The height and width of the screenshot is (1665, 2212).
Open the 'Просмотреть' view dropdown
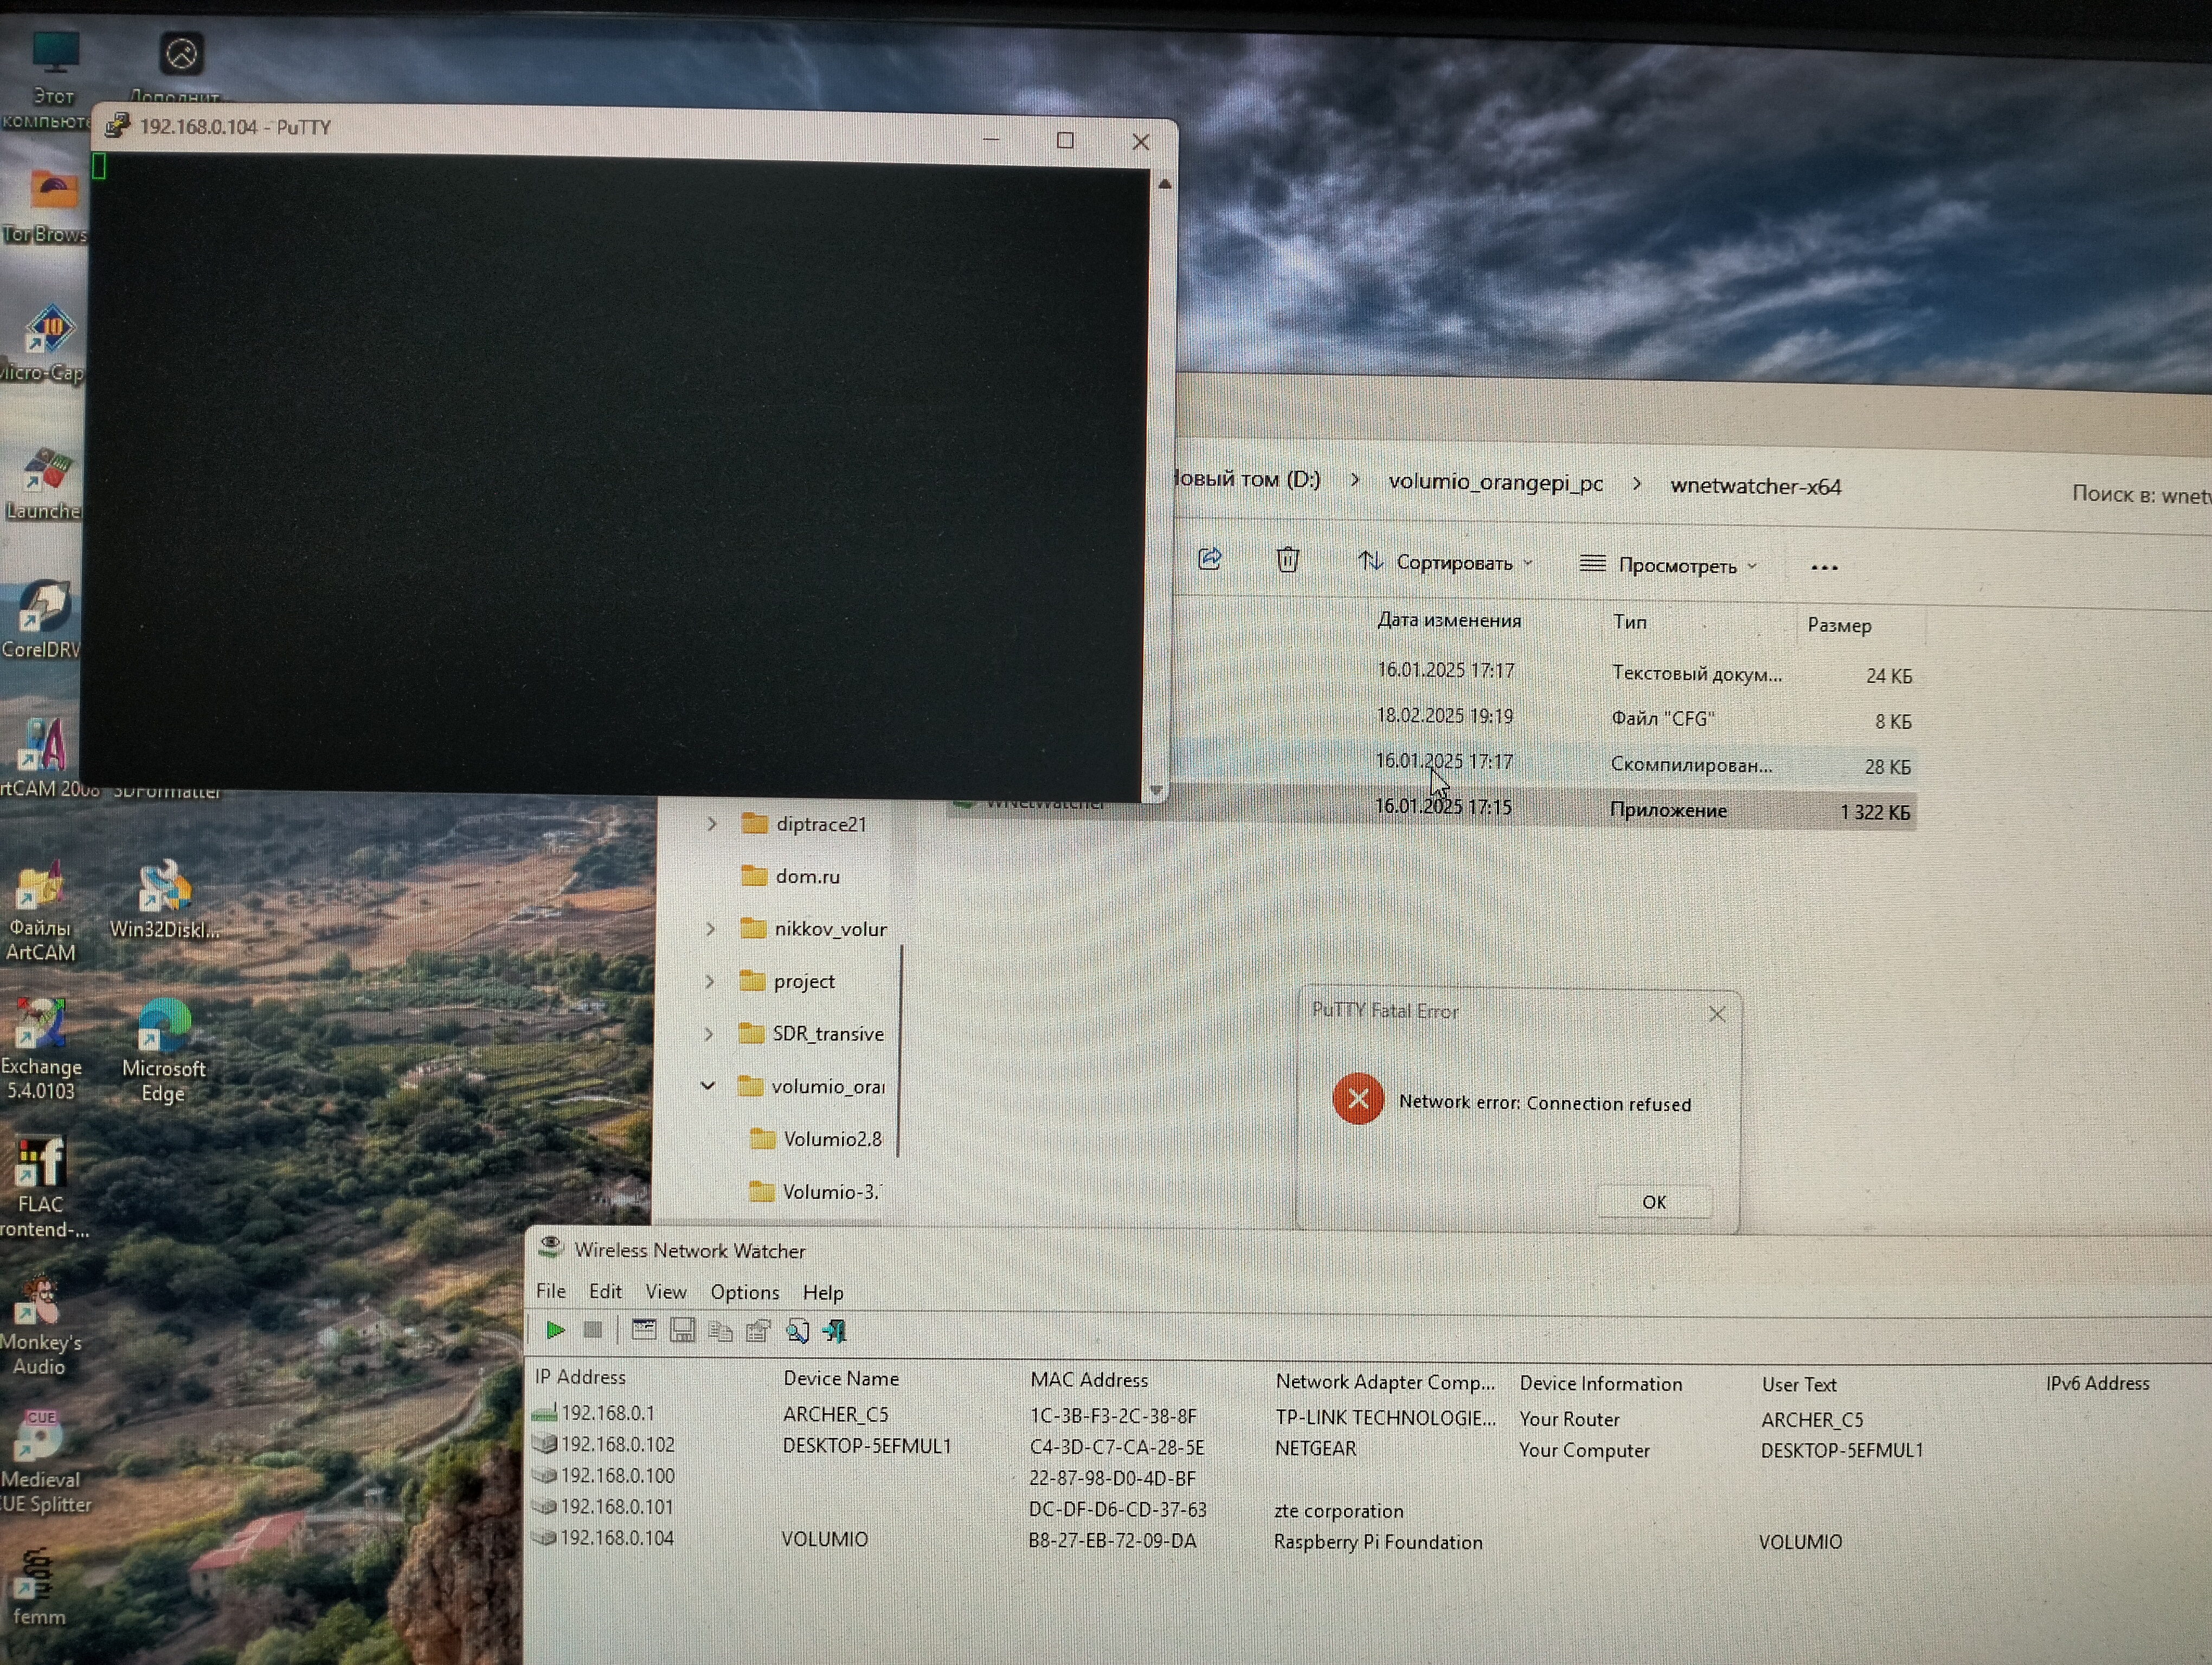coord(1668,565)
